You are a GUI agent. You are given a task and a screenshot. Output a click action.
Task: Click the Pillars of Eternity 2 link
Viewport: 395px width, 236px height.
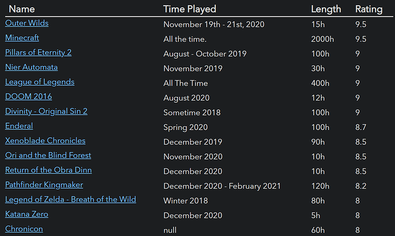pyautogui.click(x=38, y=53)
